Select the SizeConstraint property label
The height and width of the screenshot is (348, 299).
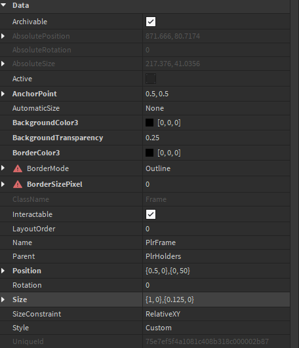pos(37,314)
